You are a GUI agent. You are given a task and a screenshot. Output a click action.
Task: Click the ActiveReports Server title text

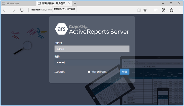[99, 32]
